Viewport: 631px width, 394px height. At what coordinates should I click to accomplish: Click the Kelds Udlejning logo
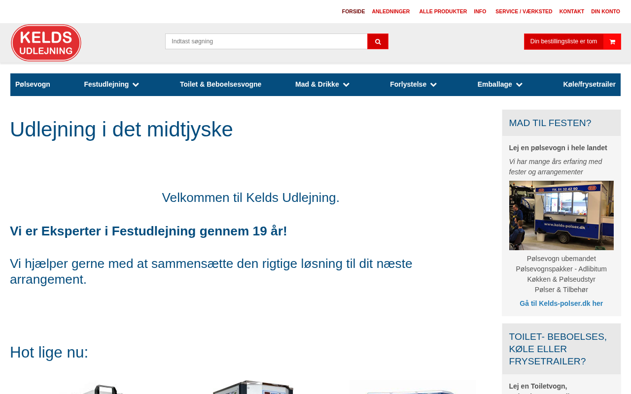[x=46, y=43]
